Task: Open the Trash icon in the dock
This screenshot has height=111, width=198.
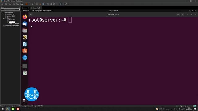Action: [x=25, y=73]
